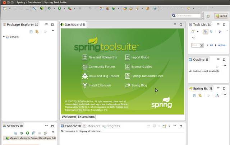Open the dropdown arrow beside the New icon

pos(10,9)
